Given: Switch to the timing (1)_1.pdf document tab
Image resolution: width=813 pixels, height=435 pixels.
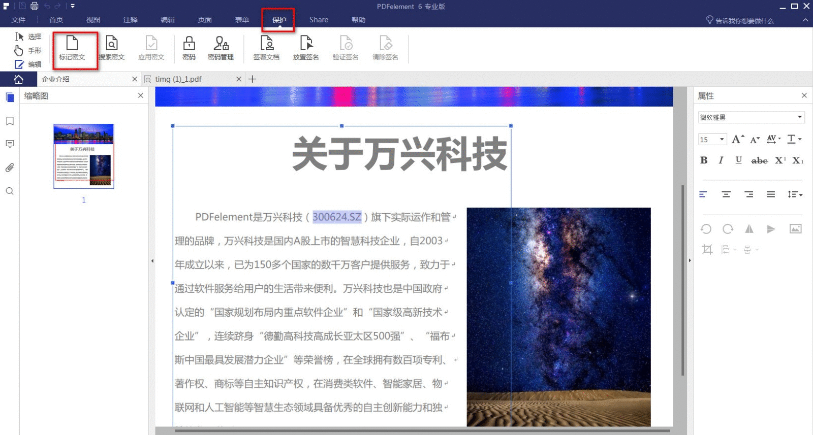Looking at the screenshot, I should point(193,79).
